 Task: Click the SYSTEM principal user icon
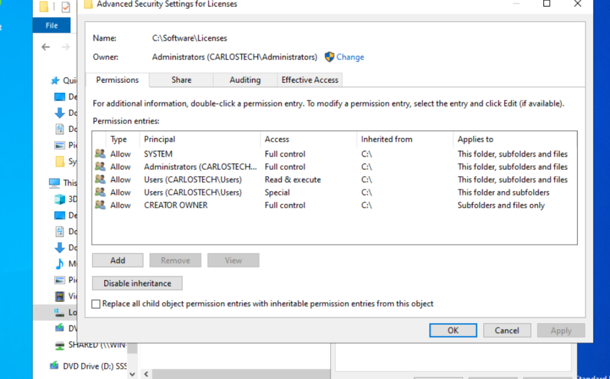click(x=100, y=154)
